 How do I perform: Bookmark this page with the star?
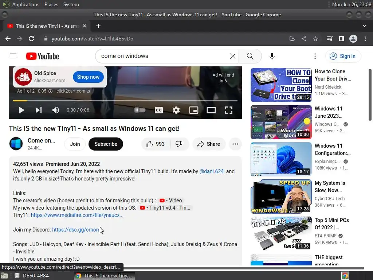click(315, 39)
